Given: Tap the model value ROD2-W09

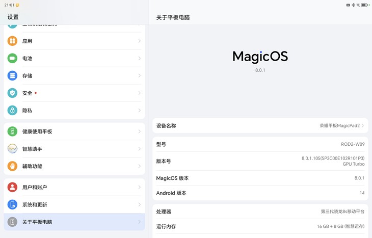Looking at the screenshot, I should [353, 144].
